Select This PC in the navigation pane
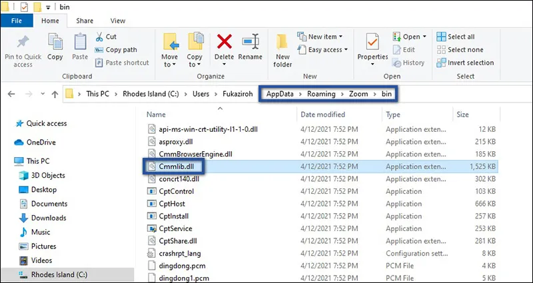This screenshot has height=283, width=533. coord(32,161)
